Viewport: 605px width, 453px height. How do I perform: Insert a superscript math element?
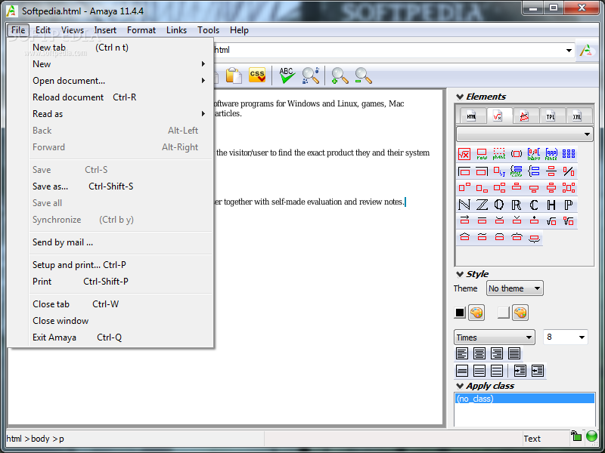(x=464, y=188)
